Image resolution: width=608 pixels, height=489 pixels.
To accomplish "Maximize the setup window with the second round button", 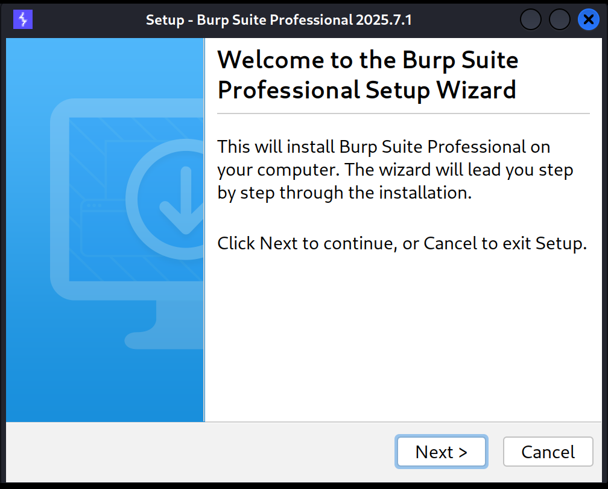I will tap(560, 19).
